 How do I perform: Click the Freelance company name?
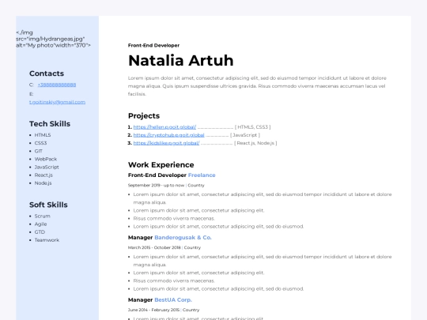(202, 175)
